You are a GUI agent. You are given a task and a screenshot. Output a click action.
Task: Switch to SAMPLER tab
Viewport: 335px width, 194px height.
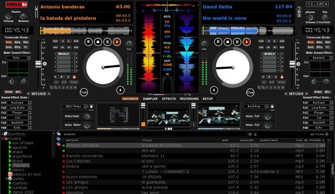click(x=150, y=98)
